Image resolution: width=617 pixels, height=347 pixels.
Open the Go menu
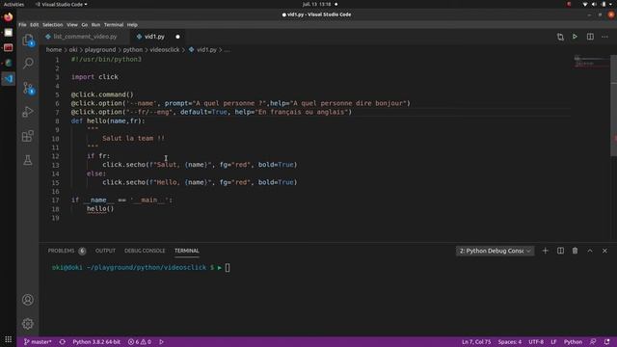point(85,25)
